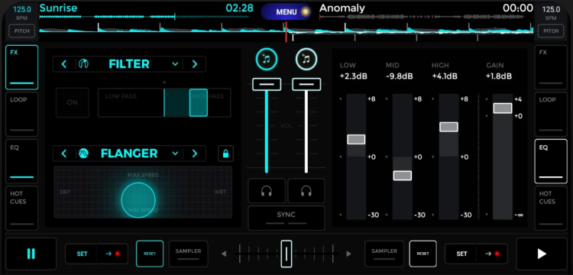
Task: Click the right deck RESET button
Action: pyautogui.click(x=422, y=254)
